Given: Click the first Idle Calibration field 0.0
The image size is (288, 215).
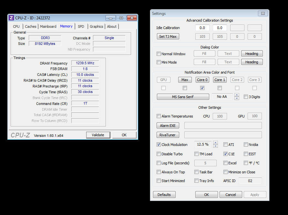Looking at the screenshot, I should 202,28.
